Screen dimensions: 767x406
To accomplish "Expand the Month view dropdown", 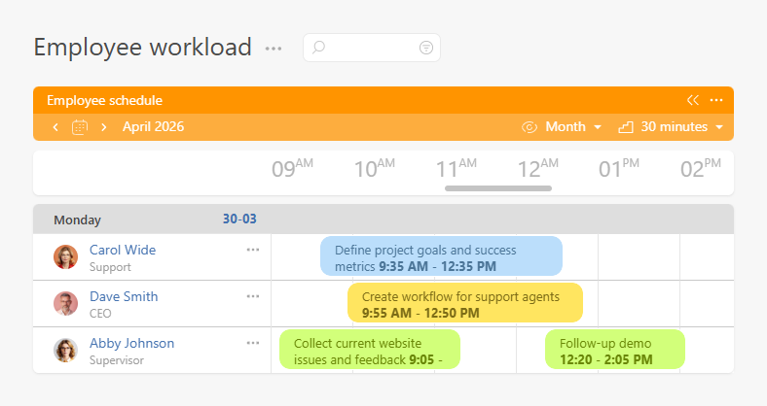I will (x=574, y=127).
